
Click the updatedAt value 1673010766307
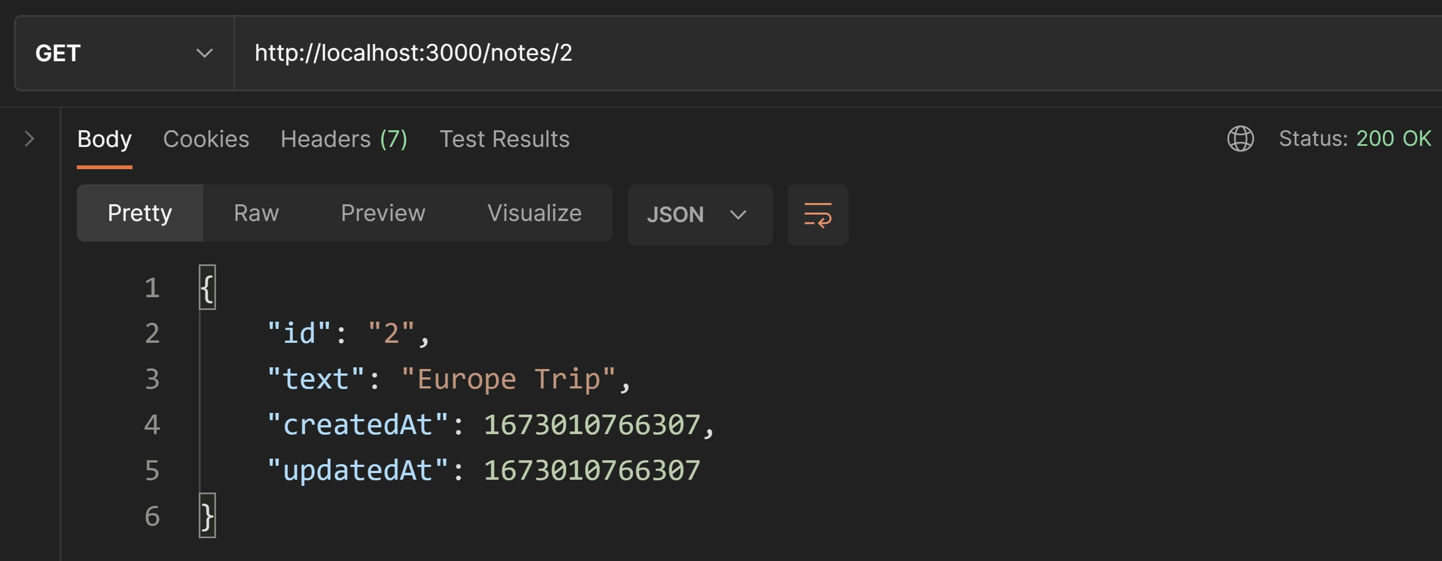(592, 470)
